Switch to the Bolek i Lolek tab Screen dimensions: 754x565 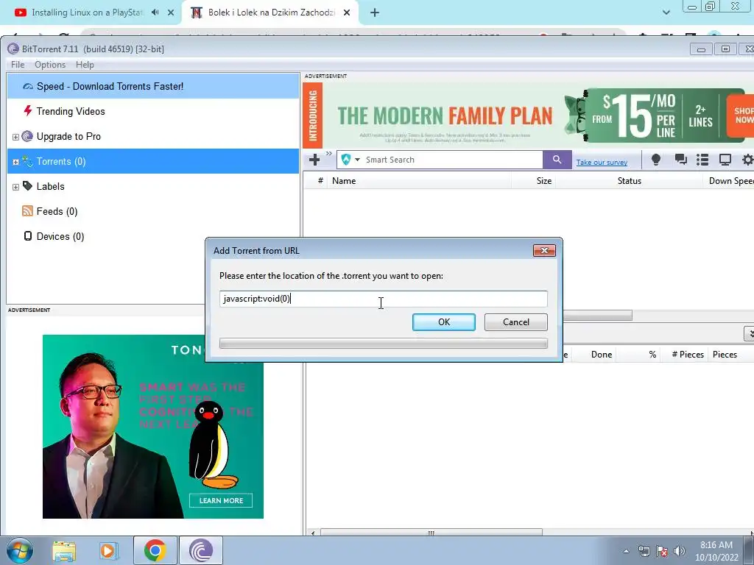(272, 13)
